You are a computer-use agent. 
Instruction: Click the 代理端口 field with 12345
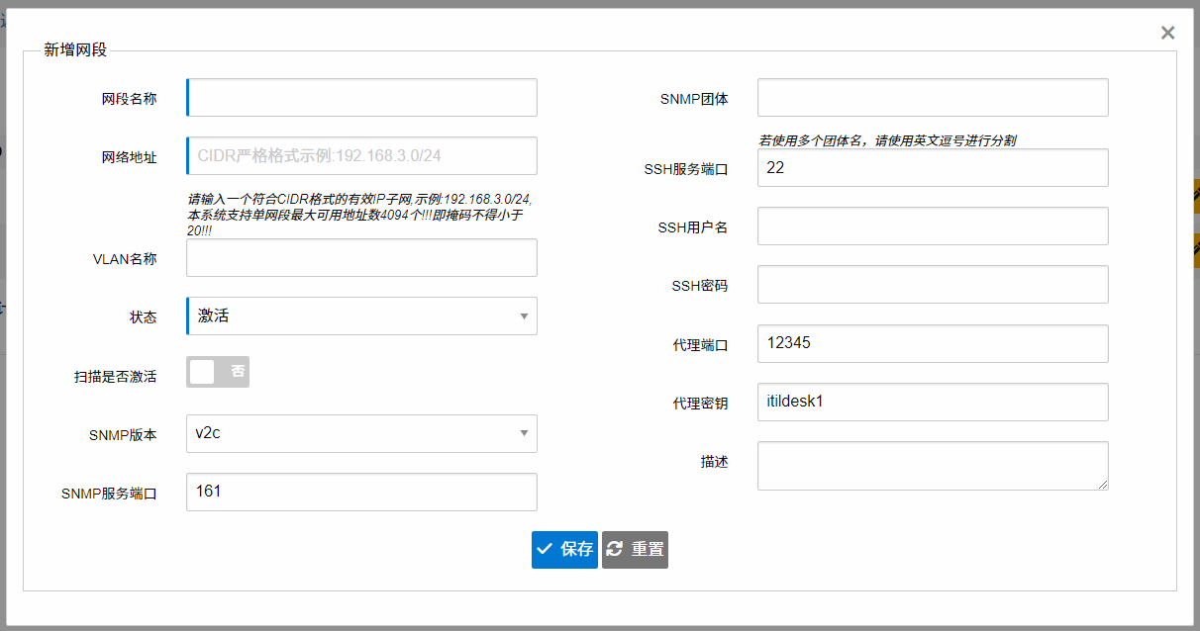click(x=933, y=343)
